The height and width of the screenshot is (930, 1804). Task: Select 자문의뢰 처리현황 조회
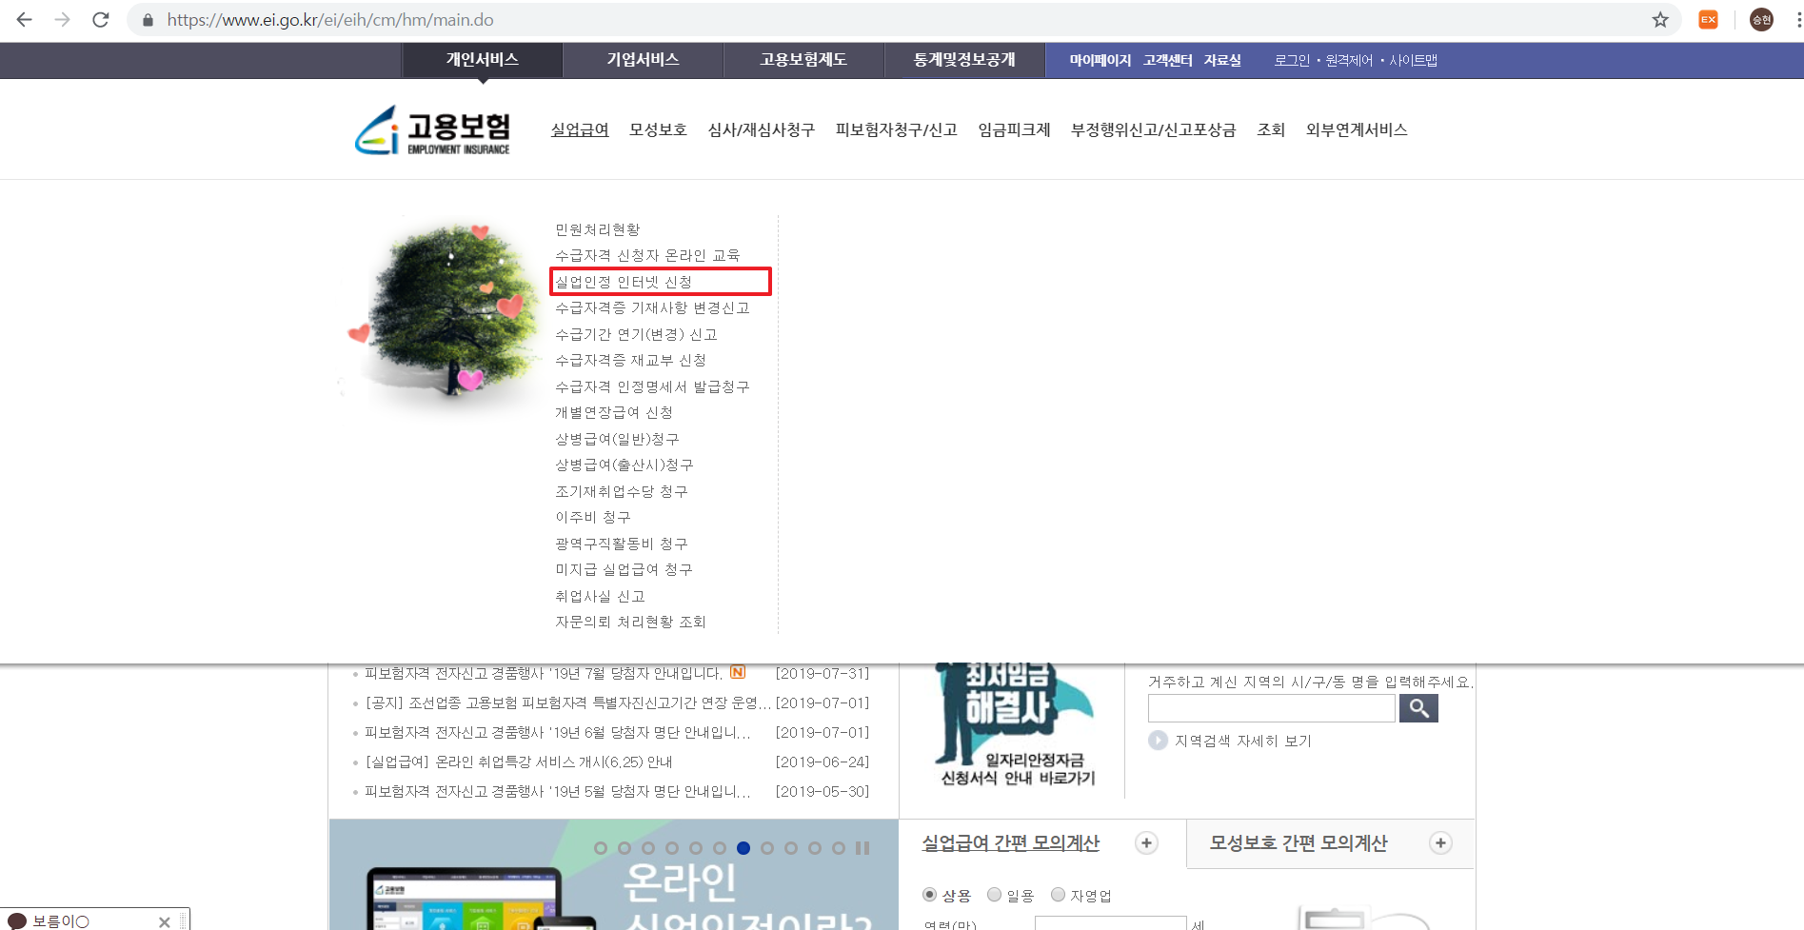click(630, 622)
